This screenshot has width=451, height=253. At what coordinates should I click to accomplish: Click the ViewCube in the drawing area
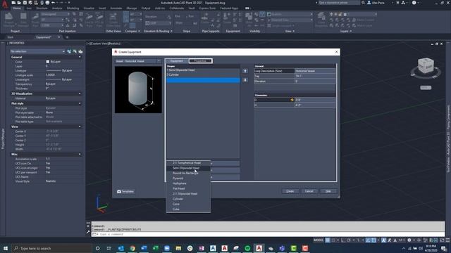click(426, 65)
